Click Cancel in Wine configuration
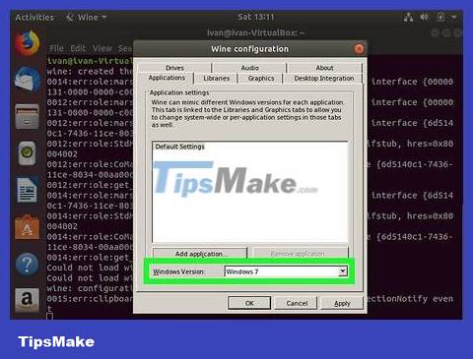473x359 pixels. click(297, 303)
